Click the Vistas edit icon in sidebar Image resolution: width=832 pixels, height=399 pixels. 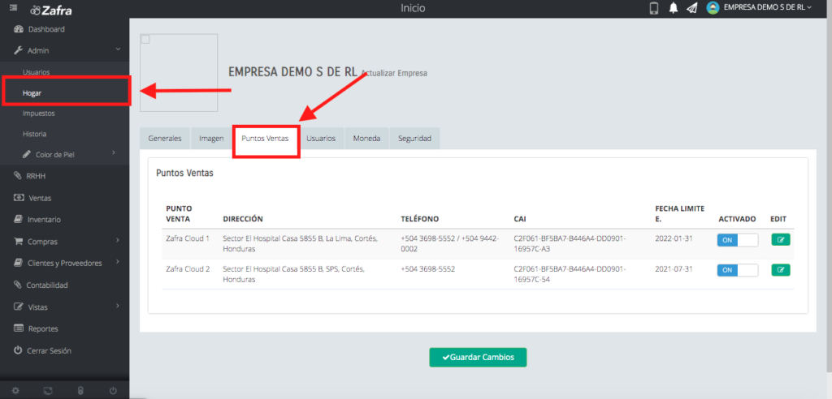pos(19,307)
